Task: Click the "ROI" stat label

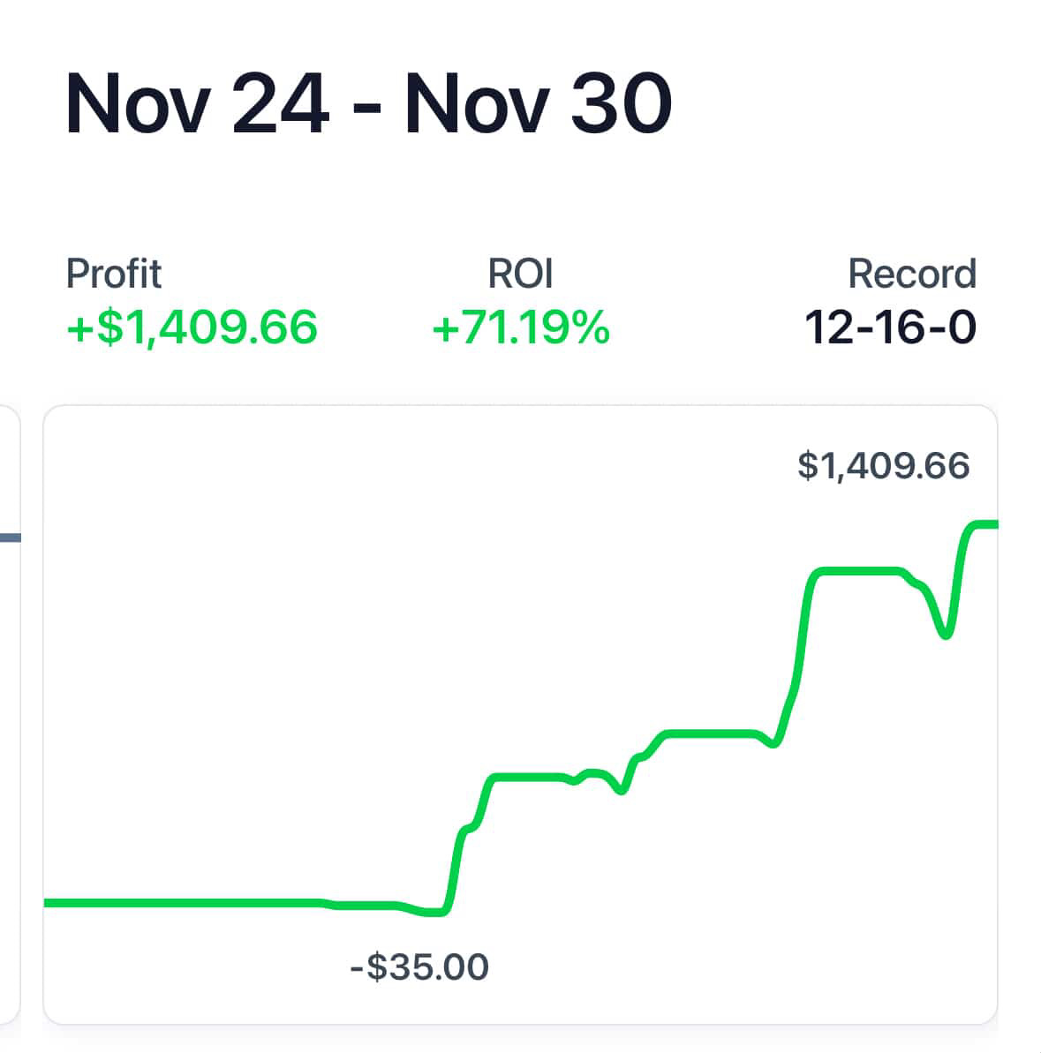Action: pyautogui.click(x=520, y=274)
